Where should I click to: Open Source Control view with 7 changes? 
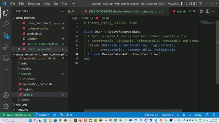(6, 36)
